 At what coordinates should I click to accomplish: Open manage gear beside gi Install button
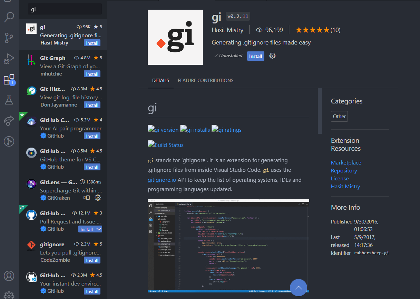(x=272, y=56)
